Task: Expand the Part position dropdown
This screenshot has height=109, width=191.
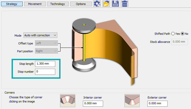Action: pyautogui.click(x=46, y=51)
